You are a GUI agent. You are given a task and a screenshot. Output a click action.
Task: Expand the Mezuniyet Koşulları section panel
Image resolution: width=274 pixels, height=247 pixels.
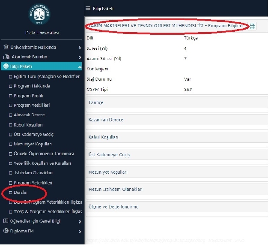coord(177,172)
